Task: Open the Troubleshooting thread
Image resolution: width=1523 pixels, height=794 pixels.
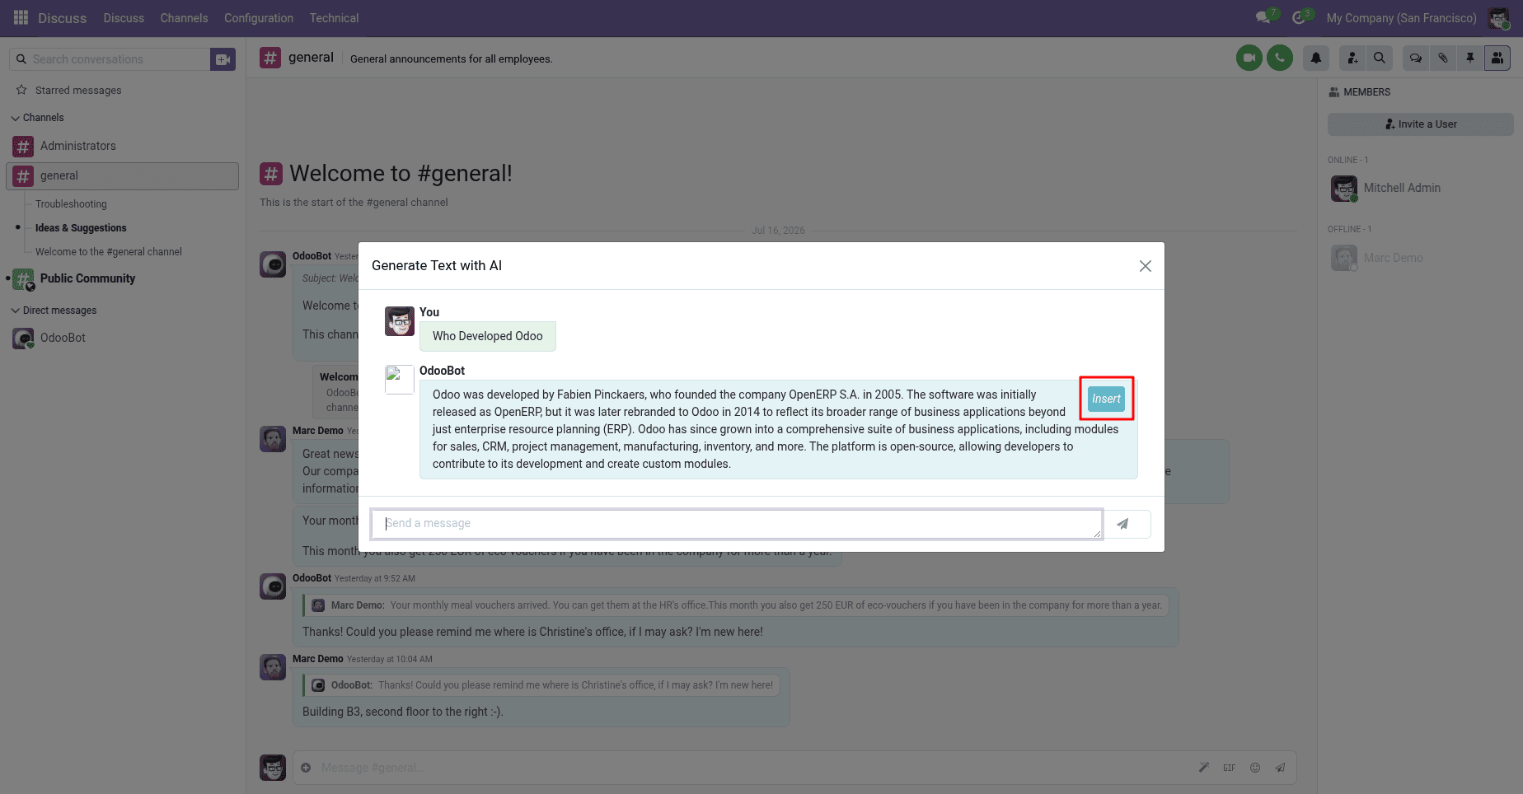Action: 71,204
